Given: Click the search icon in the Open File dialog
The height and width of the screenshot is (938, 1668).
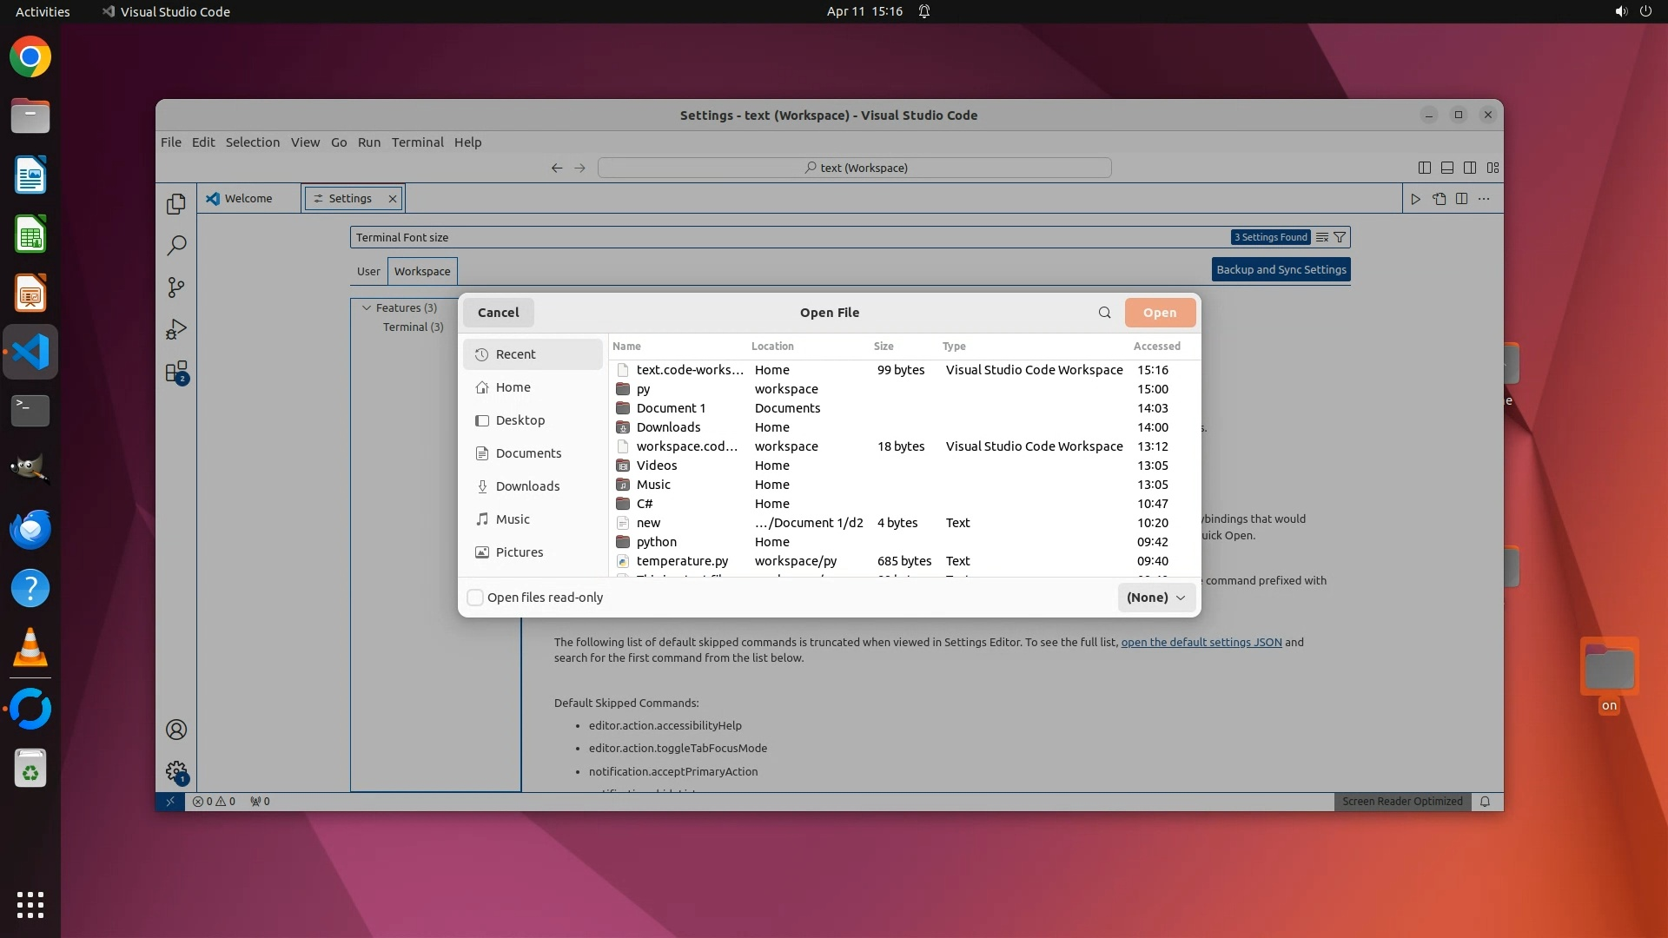Looking at the screenshot, I should [x=1104, y=313].
